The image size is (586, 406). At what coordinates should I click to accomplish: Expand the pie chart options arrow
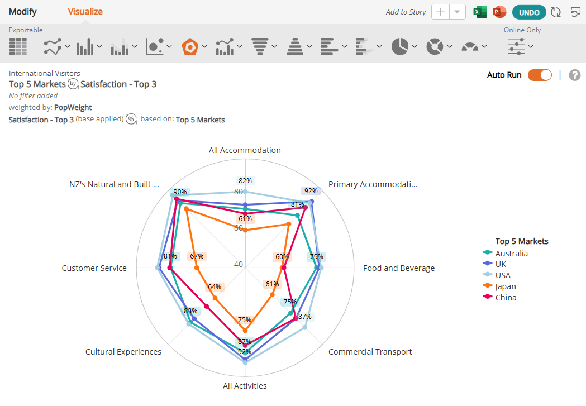point(415,46)
